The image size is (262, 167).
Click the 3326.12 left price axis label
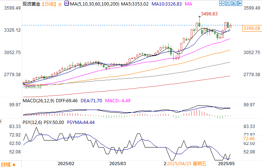click(12, 30)
